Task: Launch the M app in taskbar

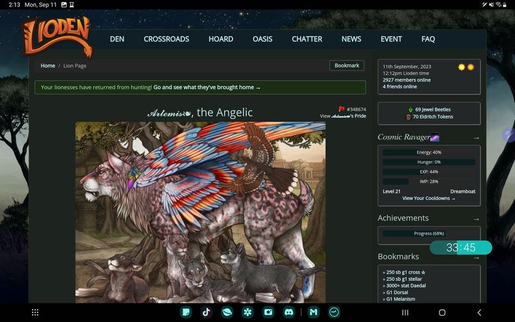Action: (x=314, y=312)
